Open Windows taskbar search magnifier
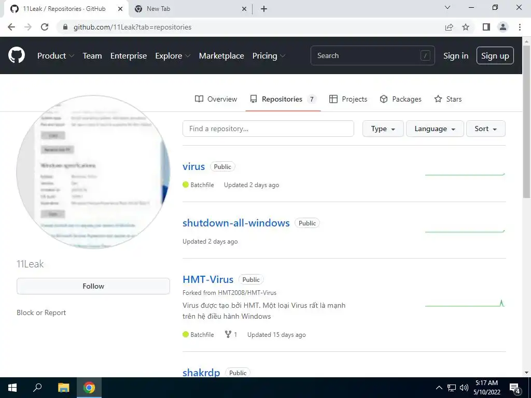Image resolution: width=531 pixels, height=398 pixels. [37, 388]
